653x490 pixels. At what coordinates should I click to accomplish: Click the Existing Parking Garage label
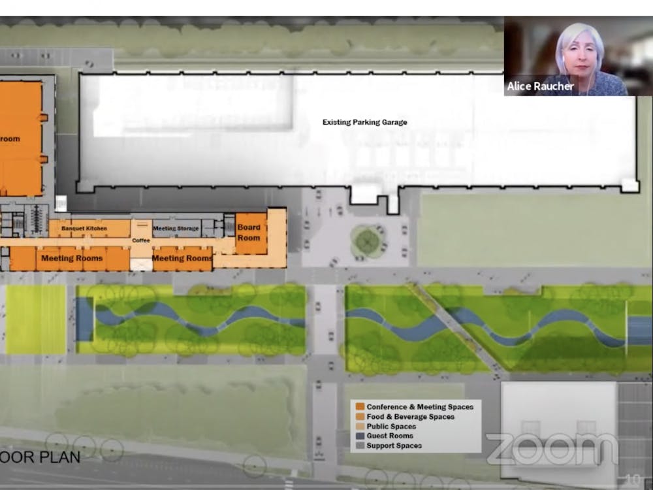click(364, 122)
